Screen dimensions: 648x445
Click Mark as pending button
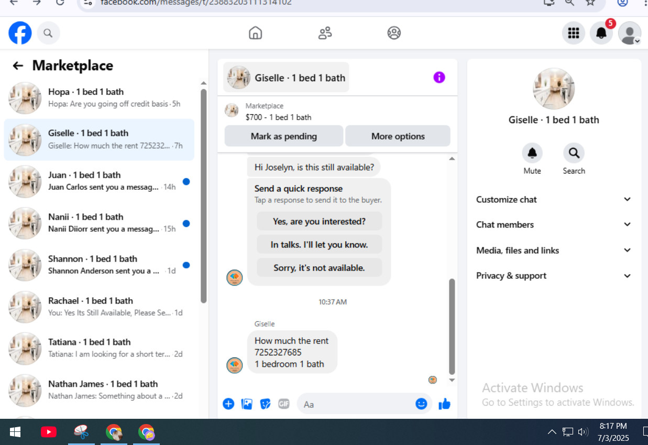tap(284, 136)
